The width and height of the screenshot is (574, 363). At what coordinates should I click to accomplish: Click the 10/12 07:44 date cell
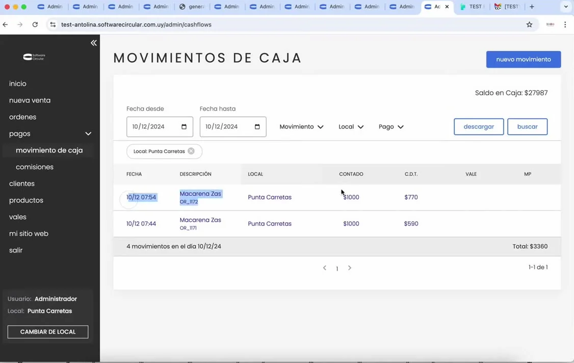click(x=141, y=223)
